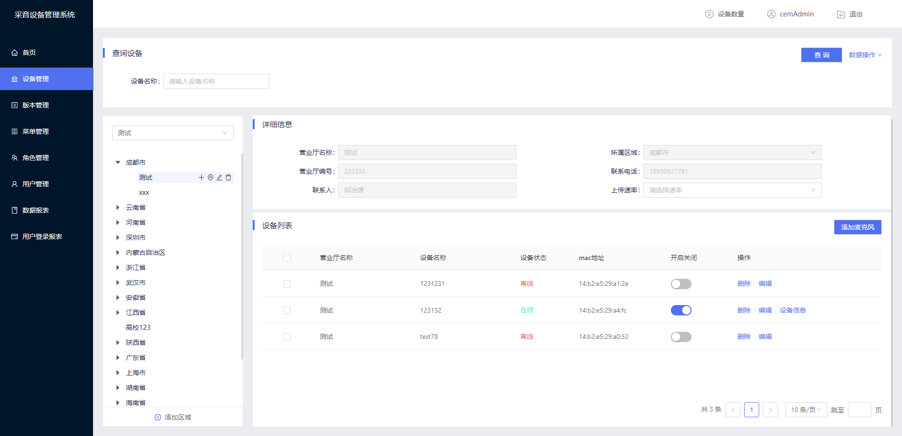Open 数据报表 in the sidebar menu
Image resolution: width=902 pixels, height=436 pixels.
coord(47,210)
